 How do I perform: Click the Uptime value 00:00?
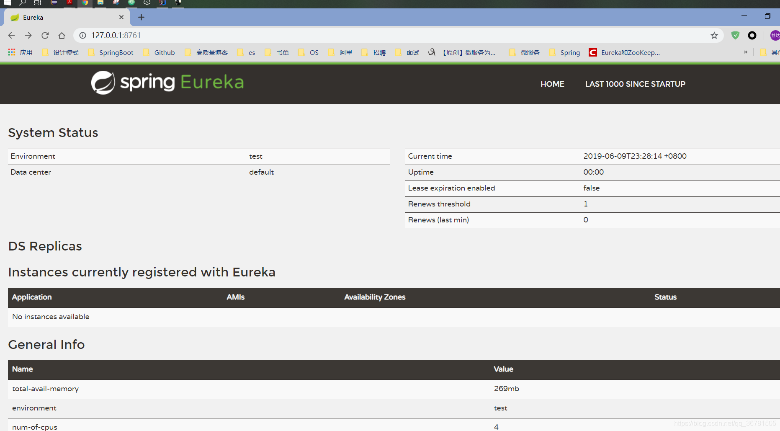[593, 172]
